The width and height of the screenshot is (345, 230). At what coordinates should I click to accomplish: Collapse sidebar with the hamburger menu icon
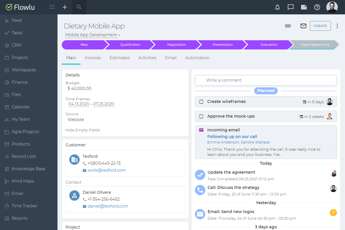(x=52, y=7)
